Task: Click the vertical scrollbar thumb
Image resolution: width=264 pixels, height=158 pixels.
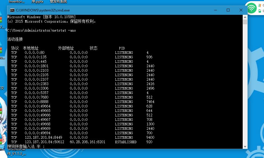Action: (x=245, y=22)
